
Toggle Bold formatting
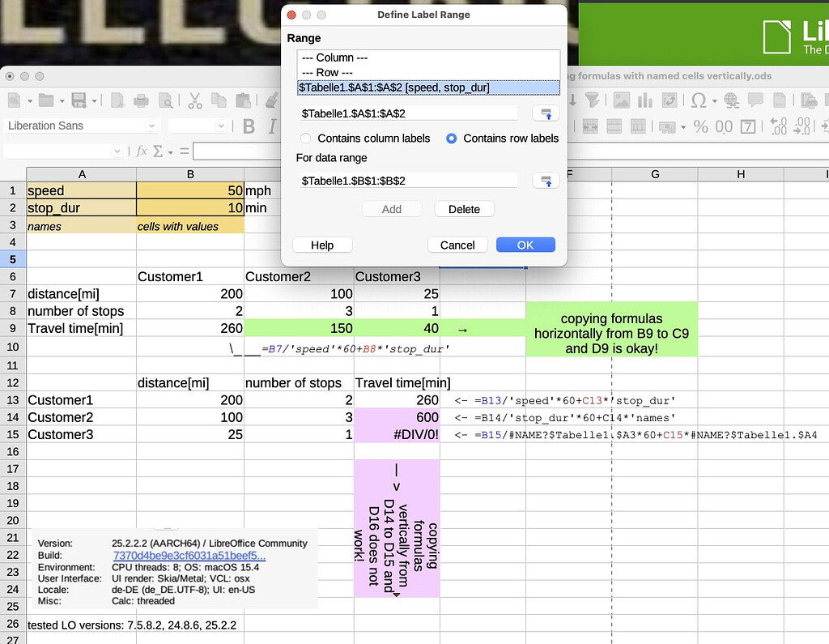click(x=249, y=126)
